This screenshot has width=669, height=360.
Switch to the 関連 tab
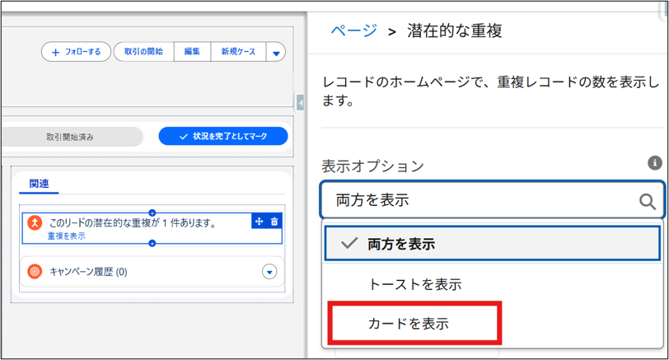39,184
